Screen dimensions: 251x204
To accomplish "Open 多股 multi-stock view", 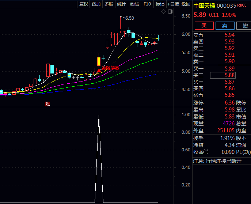I will [x=109, y=4].
